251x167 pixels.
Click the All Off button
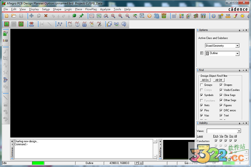(219, 80)
